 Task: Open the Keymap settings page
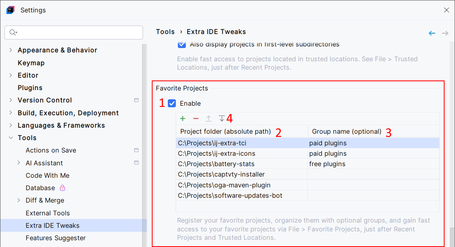click(31, 63)
